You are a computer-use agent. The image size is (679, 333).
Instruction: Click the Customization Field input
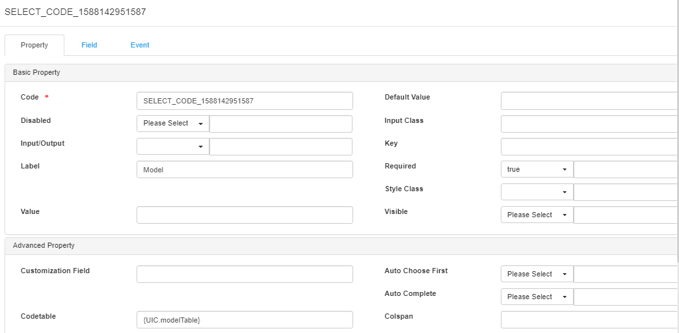245,274
